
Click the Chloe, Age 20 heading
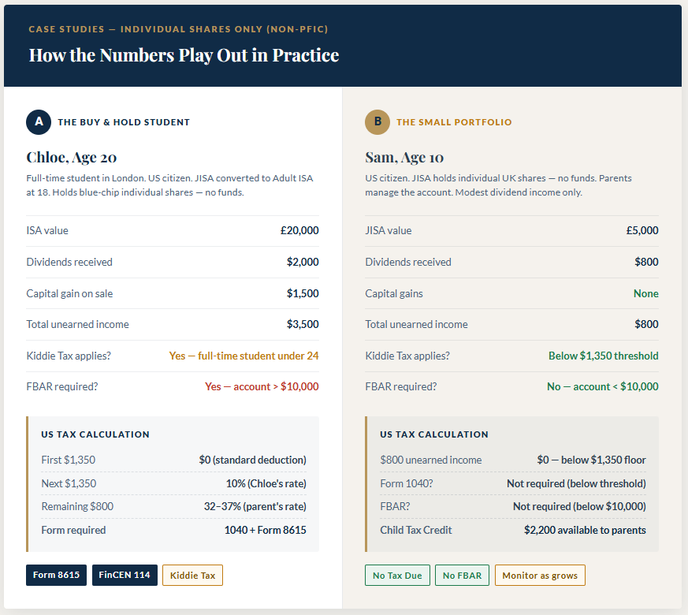[72, 157]
